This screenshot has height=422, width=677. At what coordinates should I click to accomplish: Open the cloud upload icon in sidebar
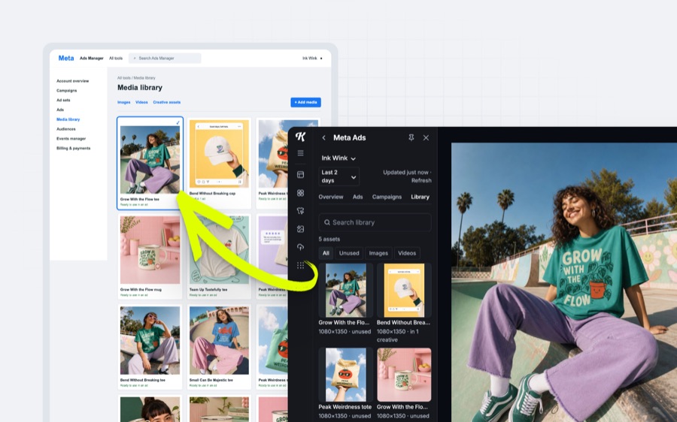point(300,247)
